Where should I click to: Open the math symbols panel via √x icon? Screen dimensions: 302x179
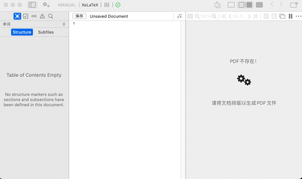[x=180, y=16]
